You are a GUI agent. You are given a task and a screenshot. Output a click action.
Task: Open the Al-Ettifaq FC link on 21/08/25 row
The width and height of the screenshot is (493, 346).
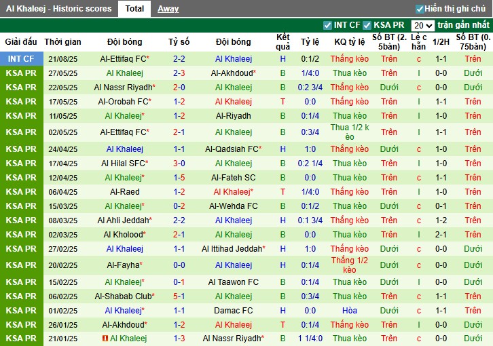pyautogui.click(x=123, y=59)
